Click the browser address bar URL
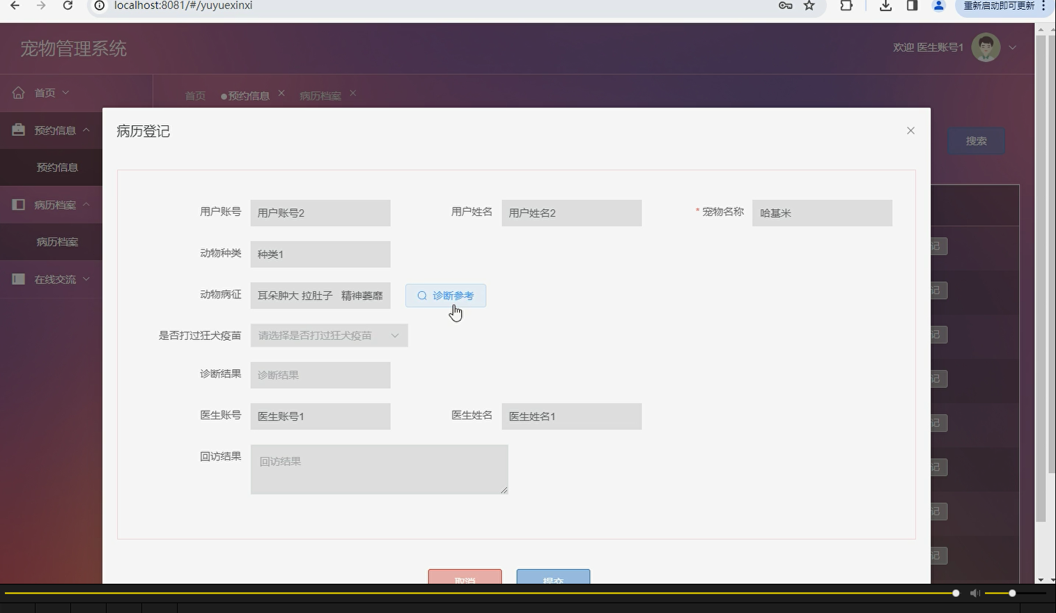The width and height of the screenshot is (1056, 613). pyautogui.click(x=183, y=6)
